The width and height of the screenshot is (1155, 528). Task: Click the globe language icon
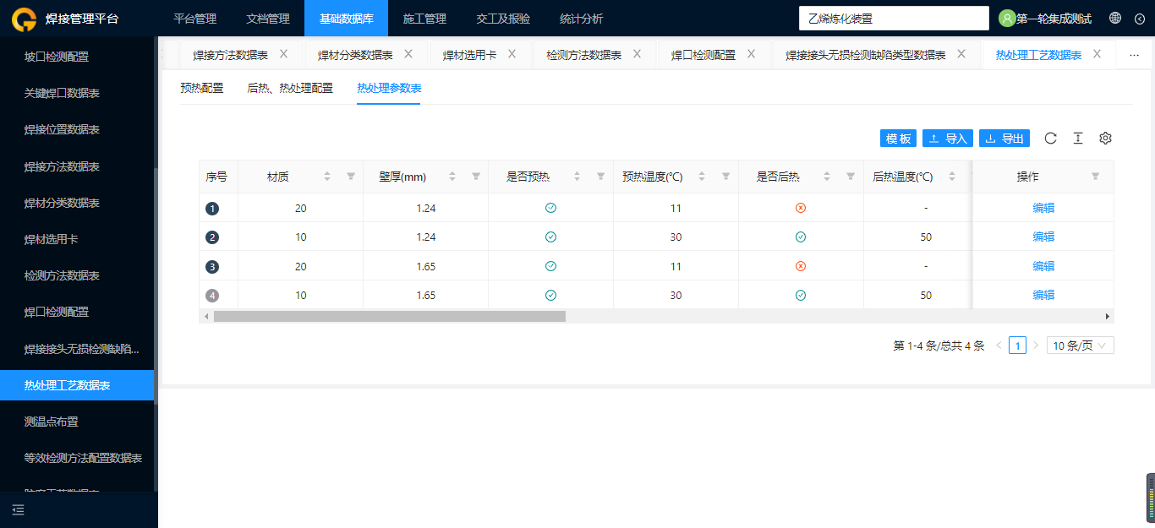1115,18
